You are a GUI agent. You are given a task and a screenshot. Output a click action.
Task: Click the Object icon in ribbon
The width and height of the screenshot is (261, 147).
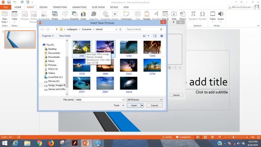click(x=182, y=14)
